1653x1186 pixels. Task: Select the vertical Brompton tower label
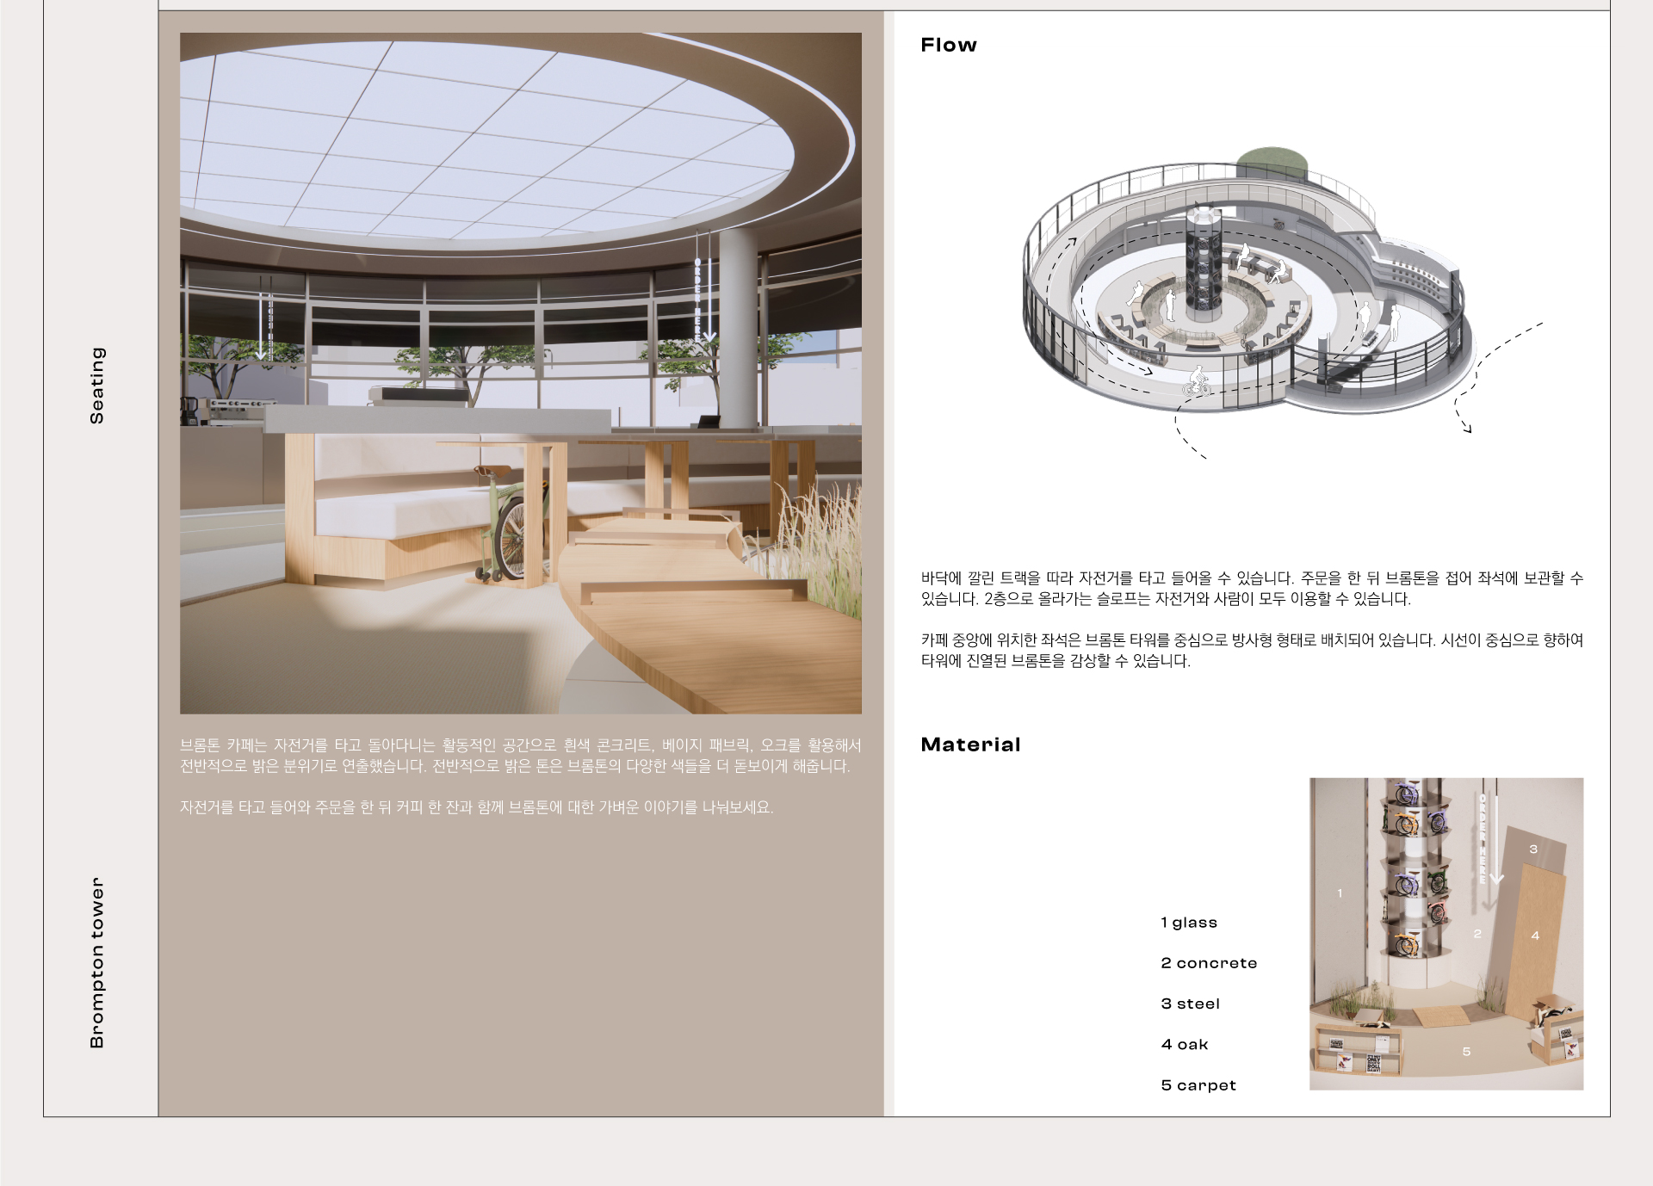click(97, 962)
